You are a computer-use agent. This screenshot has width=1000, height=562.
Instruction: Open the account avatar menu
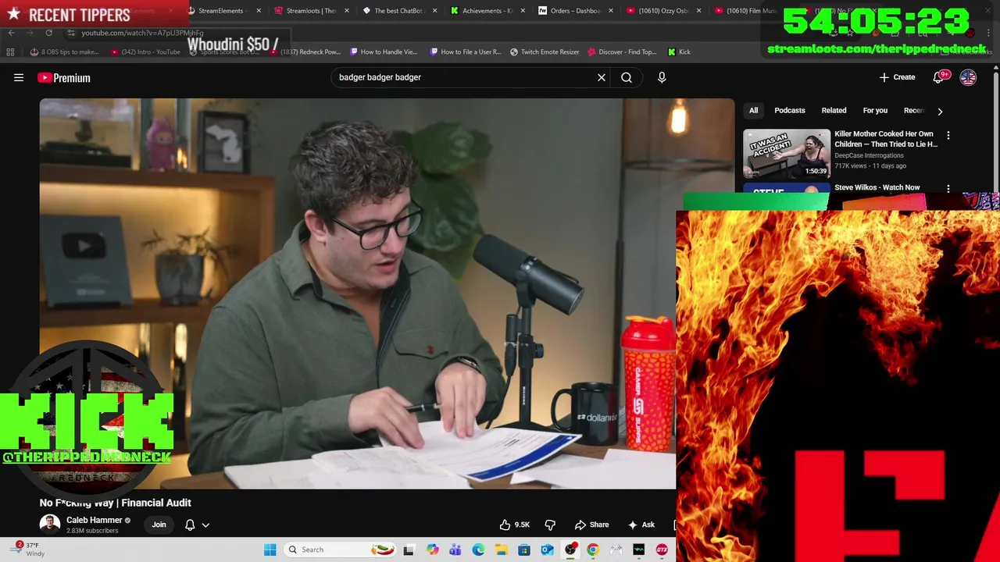(968, 77)
